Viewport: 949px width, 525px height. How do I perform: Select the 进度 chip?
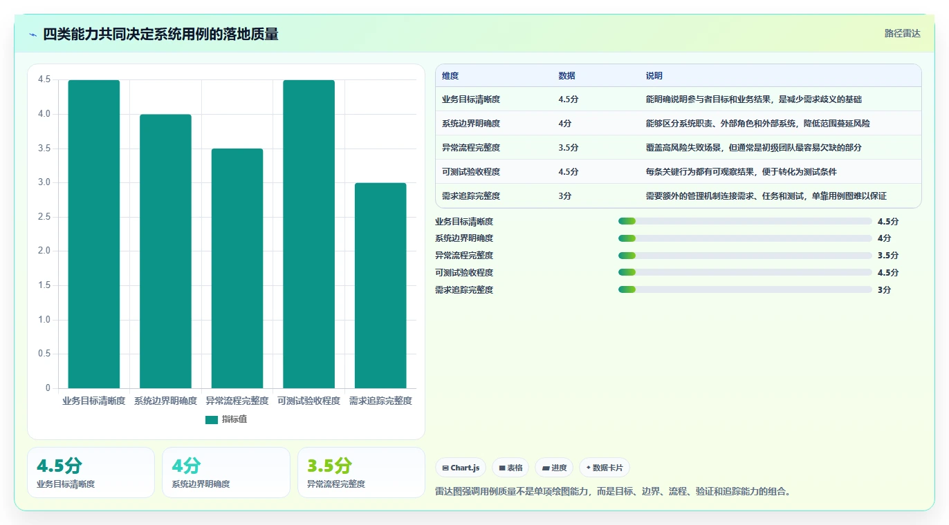tap(554, 468)
